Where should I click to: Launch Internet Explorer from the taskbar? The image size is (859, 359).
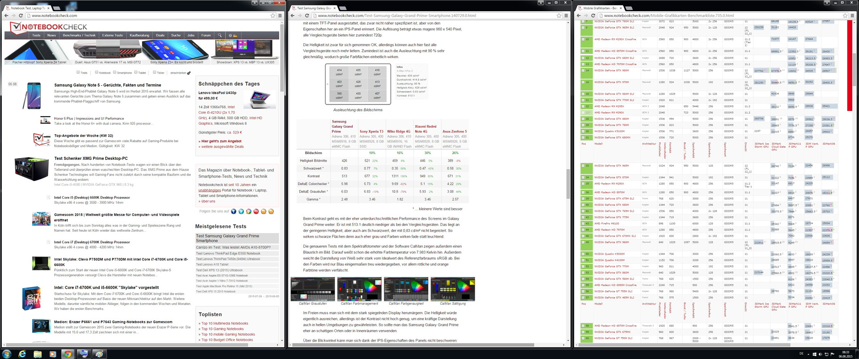(x=22, y=354)
